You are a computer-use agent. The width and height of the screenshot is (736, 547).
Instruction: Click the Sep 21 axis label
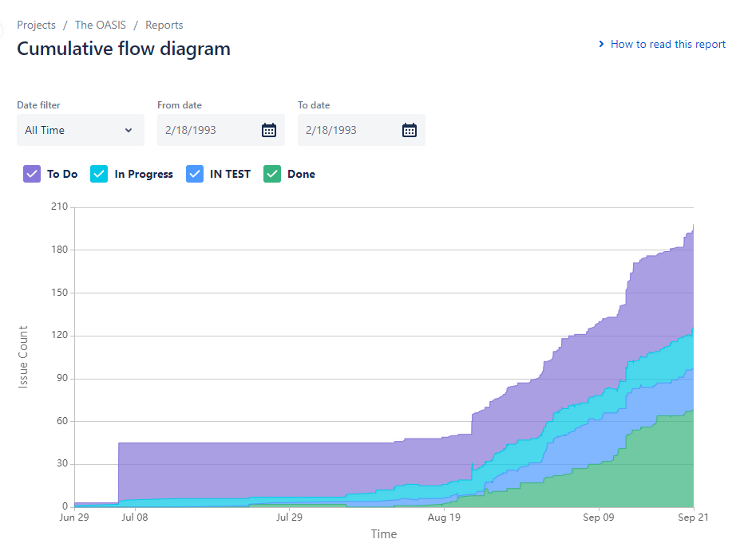click(693, 517)
